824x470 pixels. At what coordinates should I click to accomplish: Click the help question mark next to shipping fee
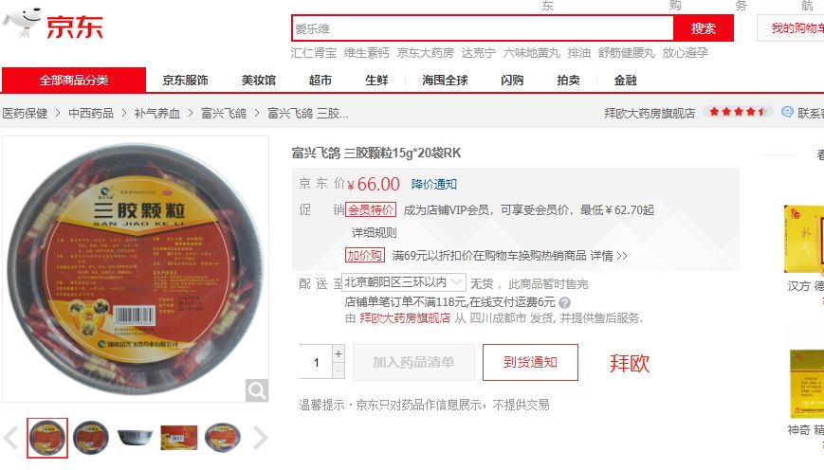tap(564, 302)
